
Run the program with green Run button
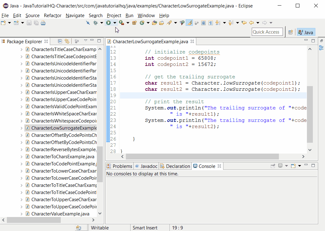pos(108,23)
